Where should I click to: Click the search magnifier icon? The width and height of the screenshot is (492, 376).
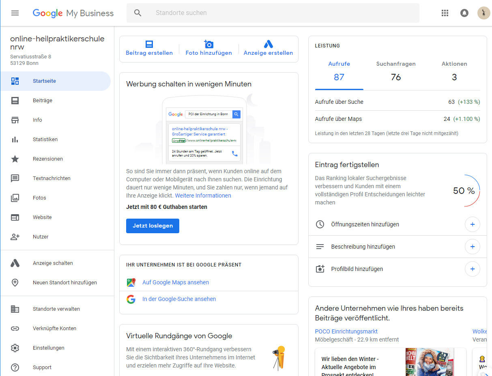click(138, 13)
